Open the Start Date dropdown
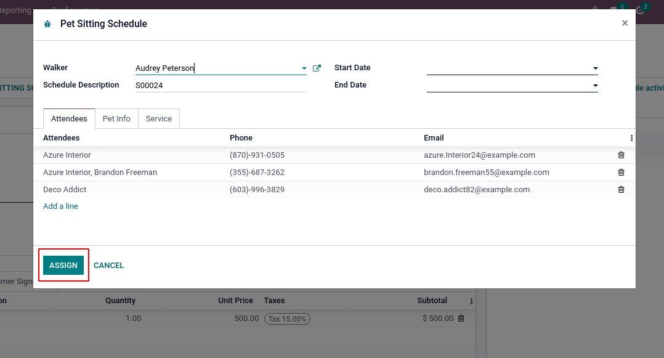Image resolution: width=664 pixels, height=358 pixels. coord(595,68)
